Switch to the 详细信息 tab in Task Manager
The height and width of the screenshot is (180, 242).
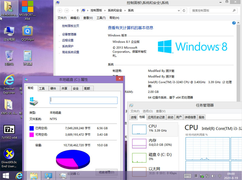click(190, 117)
